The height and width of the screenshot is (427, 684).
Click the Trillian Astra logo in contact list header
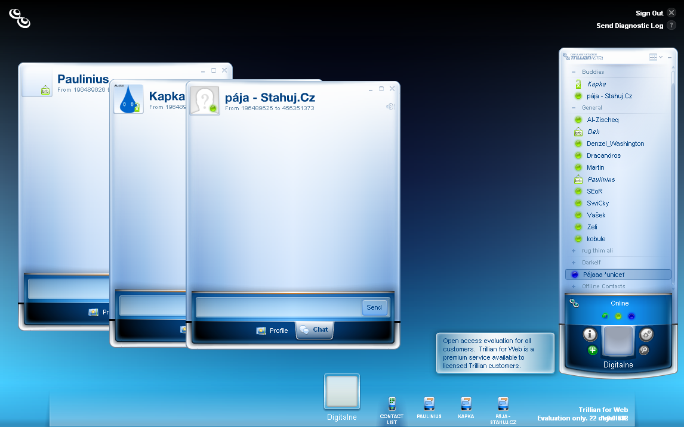click(x=583, y=57)
